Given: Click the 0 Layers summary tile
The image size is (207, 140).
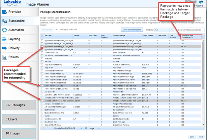Looking at the screenshot, I should (x=19, y=119).
